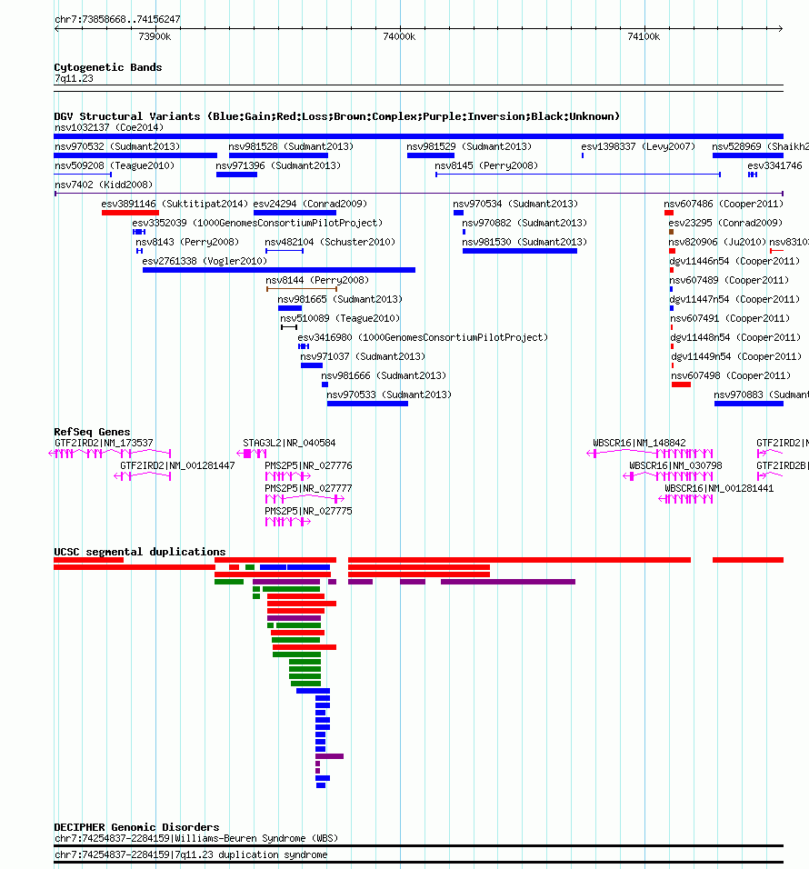809x869 pixels.
Task: Click nsv607486 (Cooper2011) variant label
Action: (724, 204)
